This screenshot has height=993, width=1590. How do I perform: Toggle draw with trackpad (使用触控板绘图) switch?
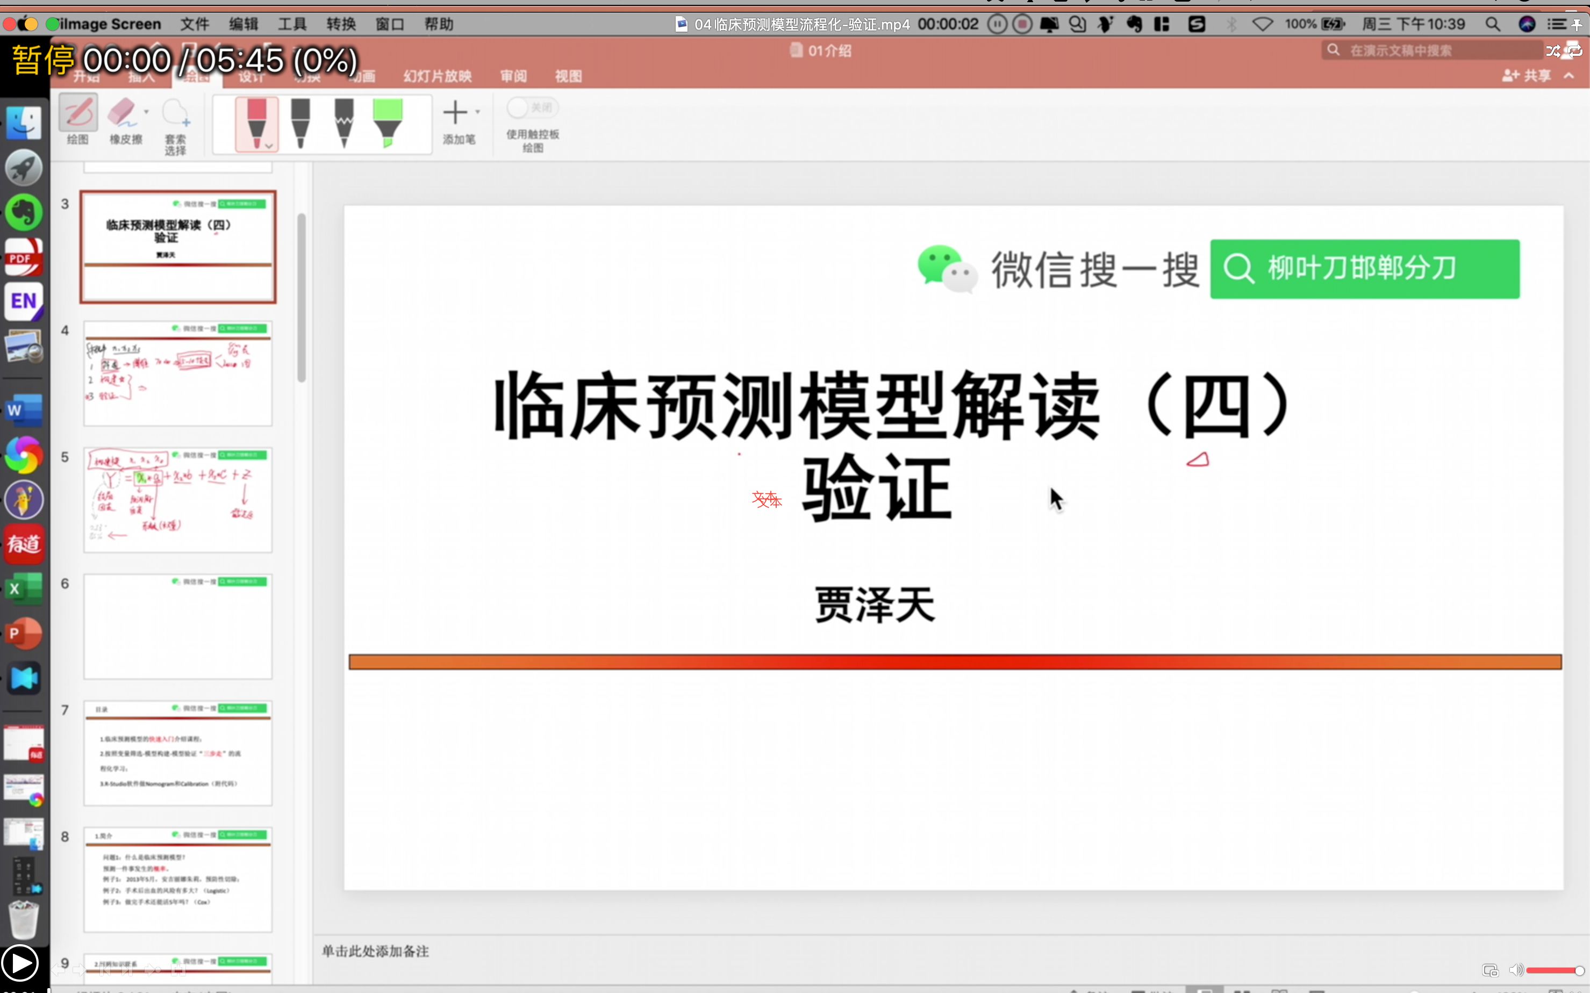click(x=532, y=107)
